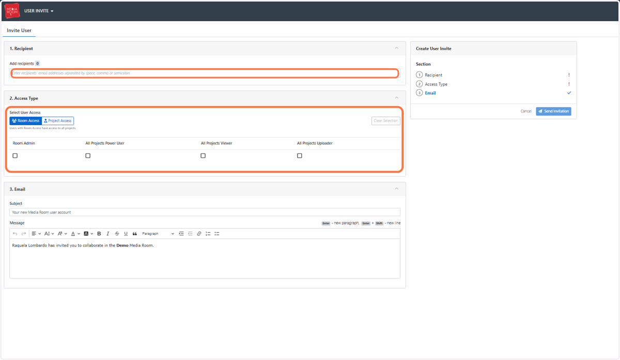Image resolution: width=620 pixels, height=360 pixels.
Task: Decrease the indent in the message editor
Action: point(190,234)
